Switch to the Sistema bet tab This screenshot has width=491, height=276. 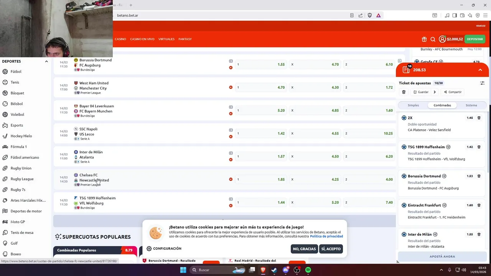pyautogui.click(x=471, y=105)
